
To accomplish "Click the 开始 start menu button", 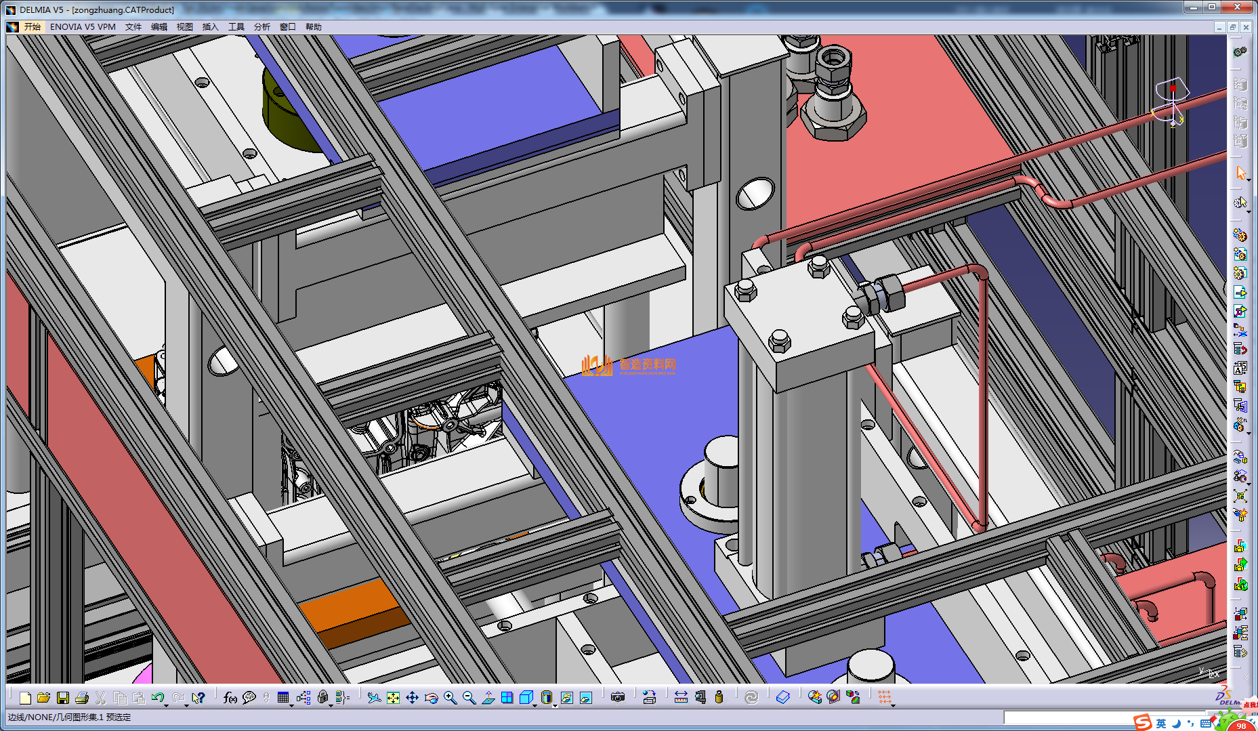I will tap(32, 27).
